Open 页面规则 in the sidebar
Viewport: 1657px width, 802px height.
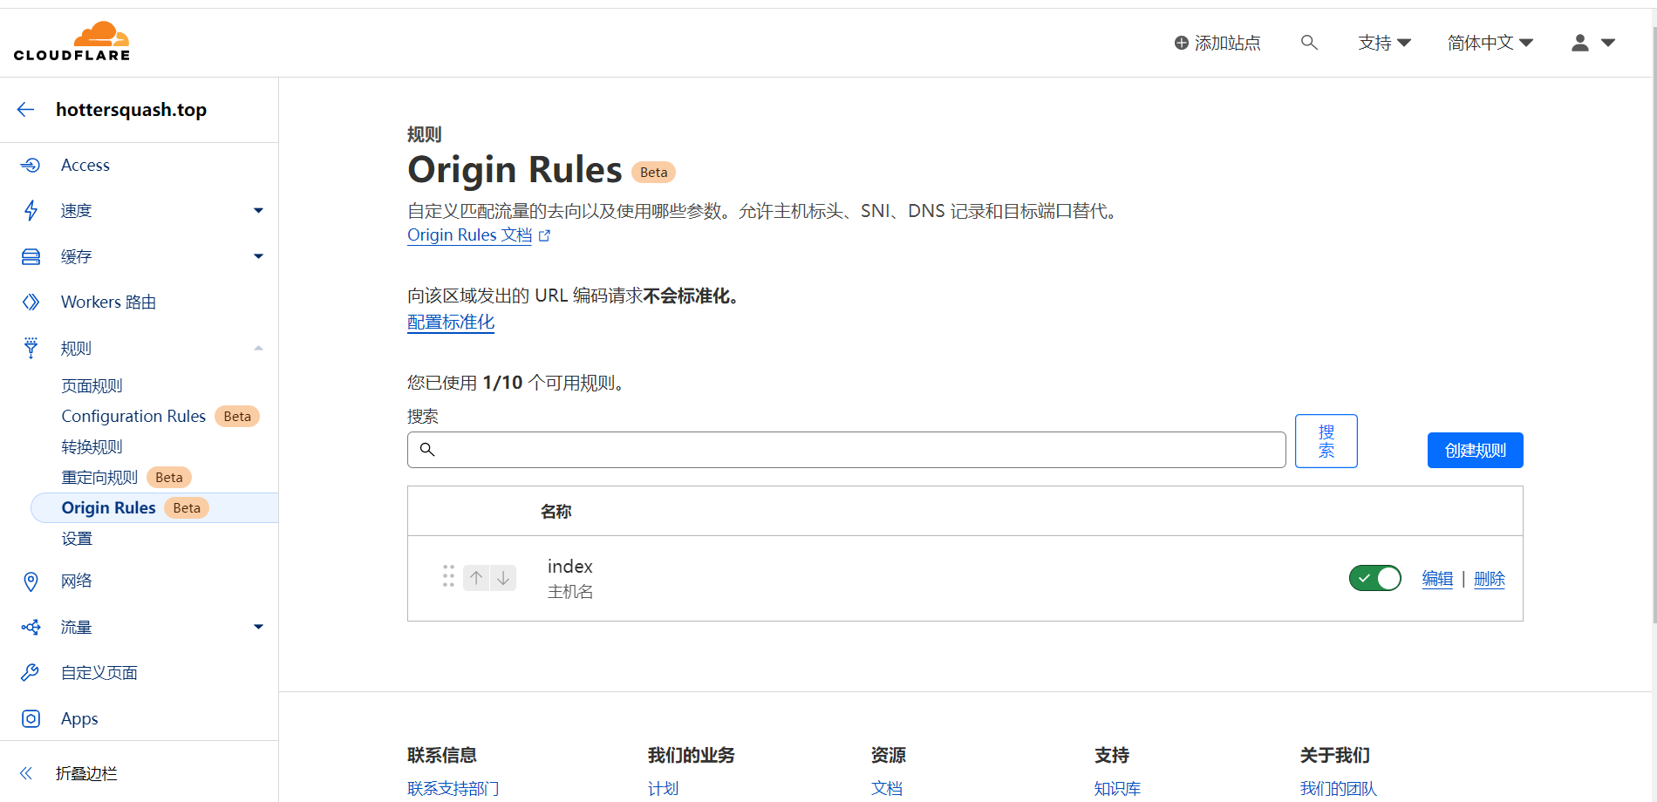click(92, 385)
